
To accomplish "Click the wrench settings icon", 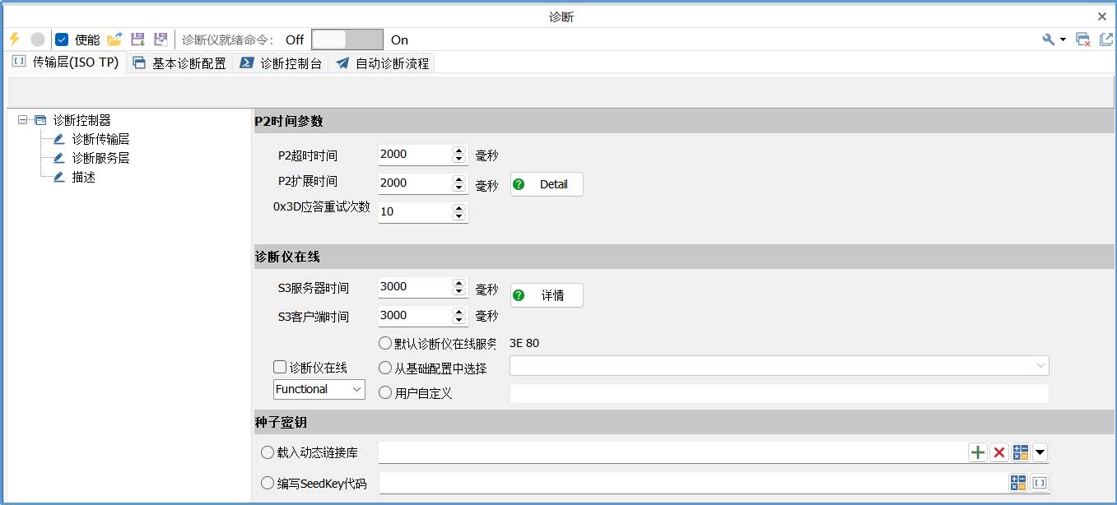I will click(1049, 39).
